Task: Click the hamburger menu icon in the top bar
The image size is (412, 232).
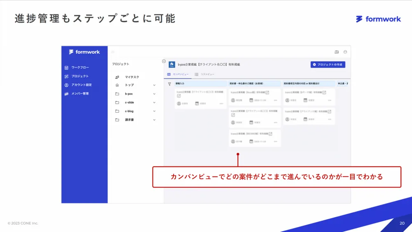Action: pos(113,52)
